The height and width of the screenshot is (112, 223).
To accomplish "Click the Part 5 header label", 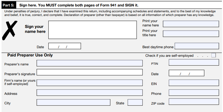I will click(9, 5).
